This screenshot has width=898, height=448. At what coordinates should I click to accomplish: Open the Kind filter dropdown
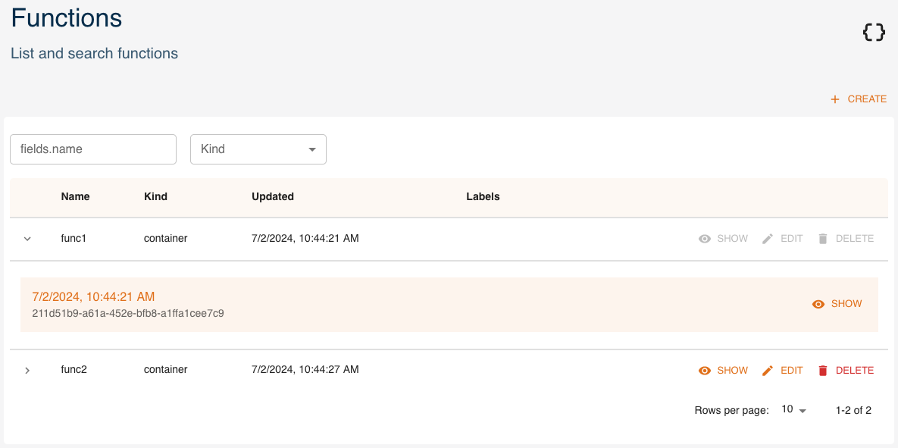coord(258,149)
